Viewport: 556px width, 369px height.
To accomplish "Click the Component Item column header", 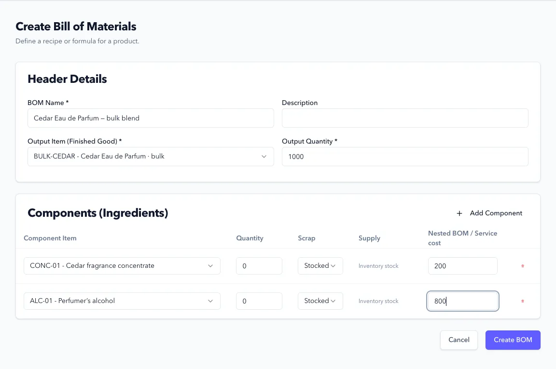I will coord(50,238).
